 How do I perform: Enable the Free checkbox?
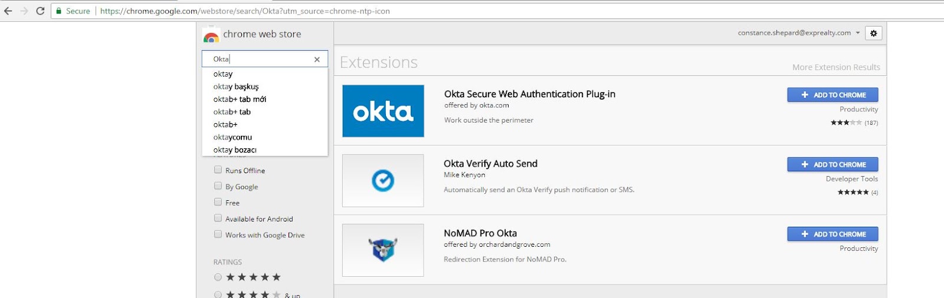coord(218,202)
